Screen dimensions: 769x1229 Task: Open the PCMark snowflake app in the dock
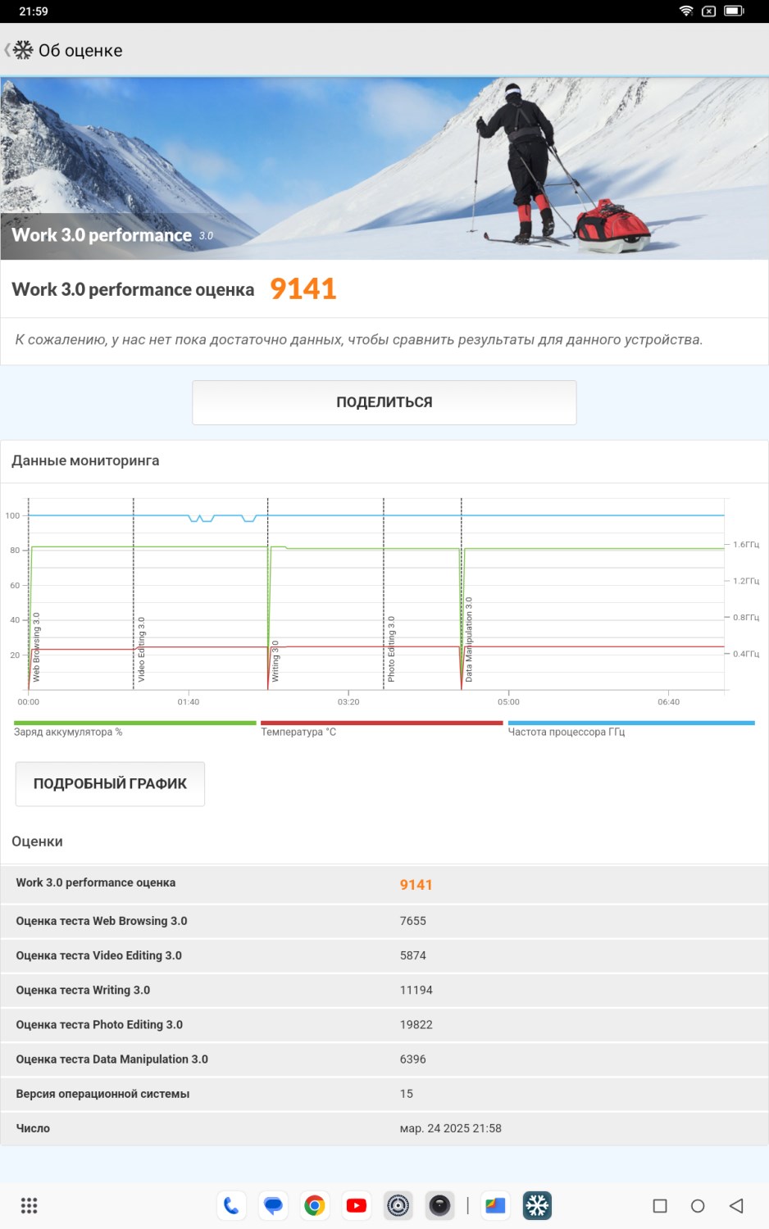[x=538, y=1205]
